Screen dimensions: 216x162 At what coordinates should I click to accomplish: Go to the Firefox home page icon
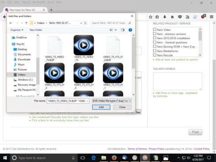(172, 17)
